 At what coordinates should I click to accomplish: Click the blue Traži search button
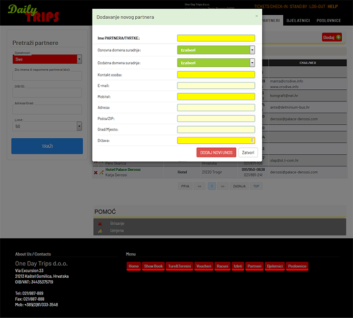(47, 146)
